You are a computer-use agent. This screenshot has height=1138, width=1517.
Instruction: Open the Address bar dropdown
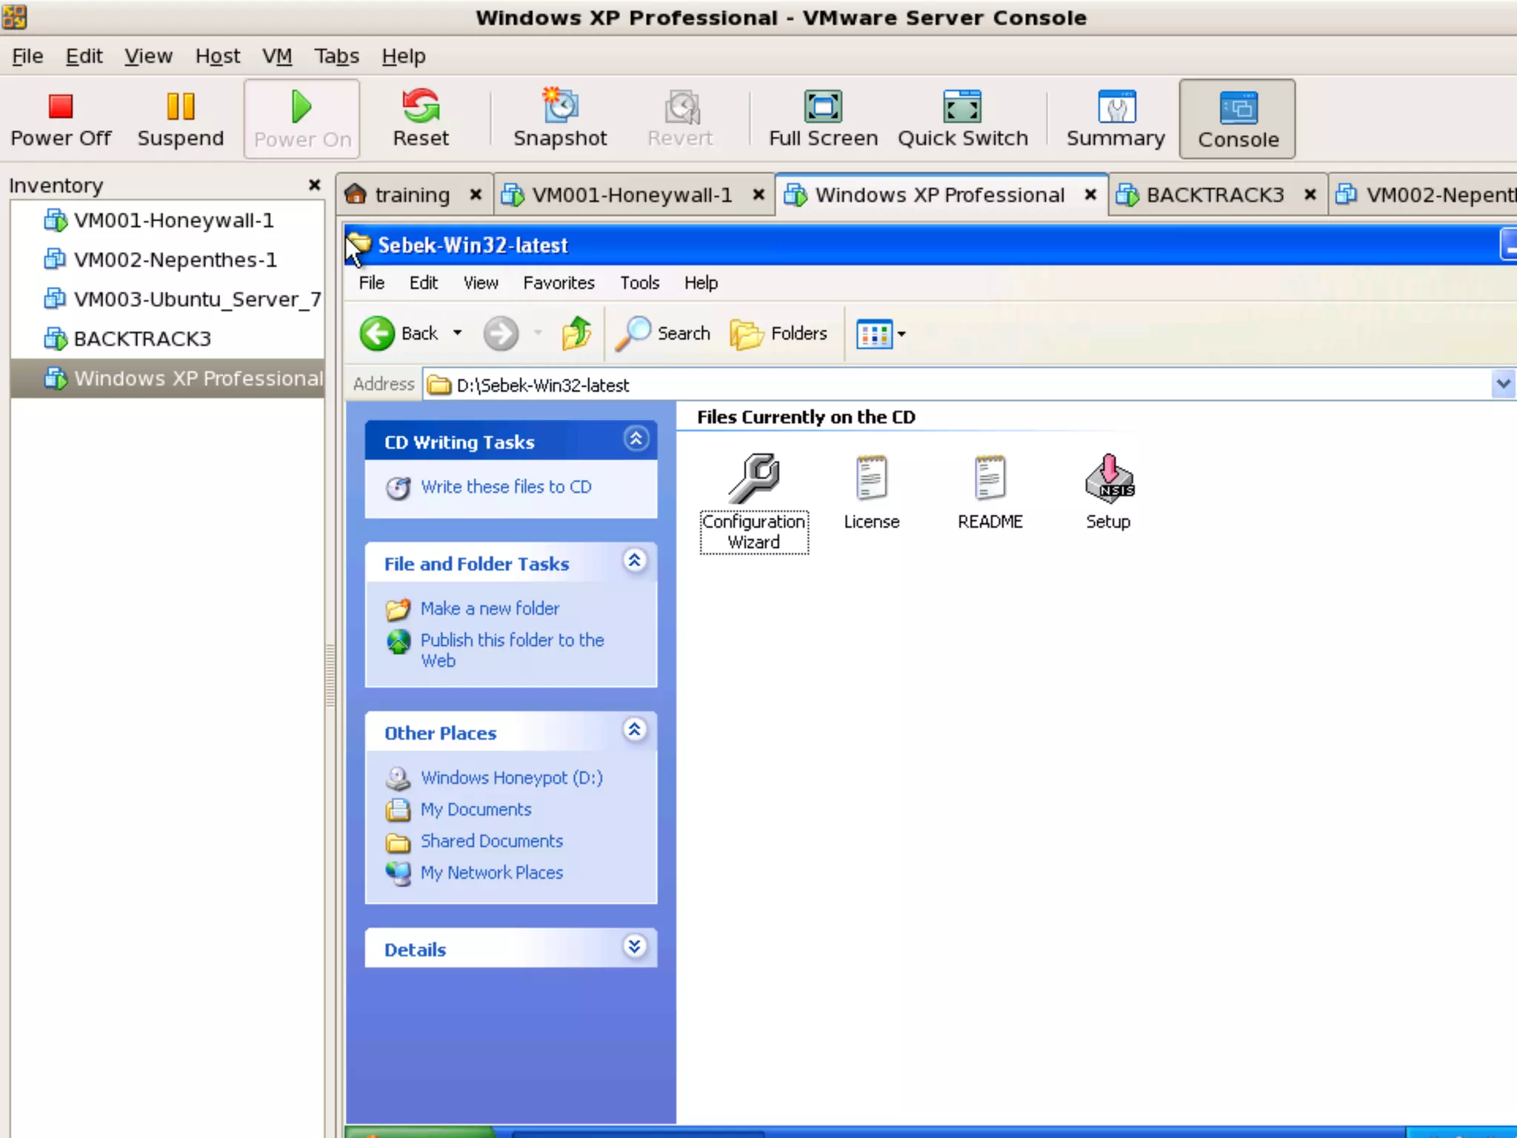(1502, 384)
